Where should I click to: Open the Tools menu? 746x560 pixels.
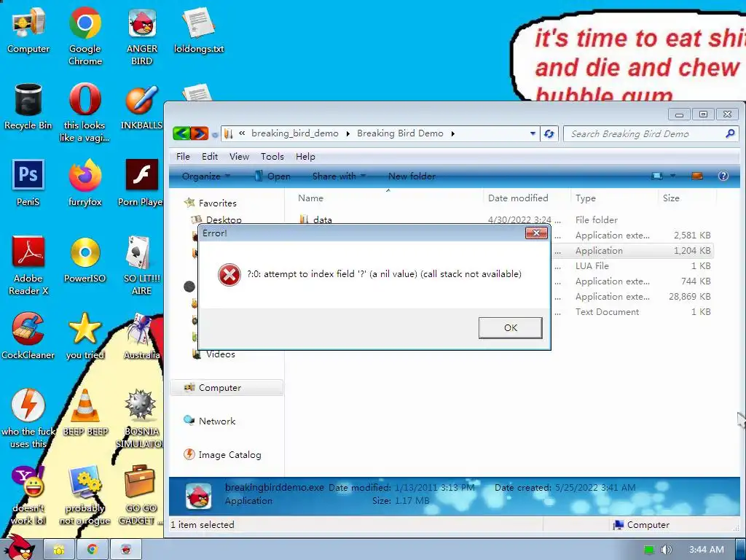(272, 157)
